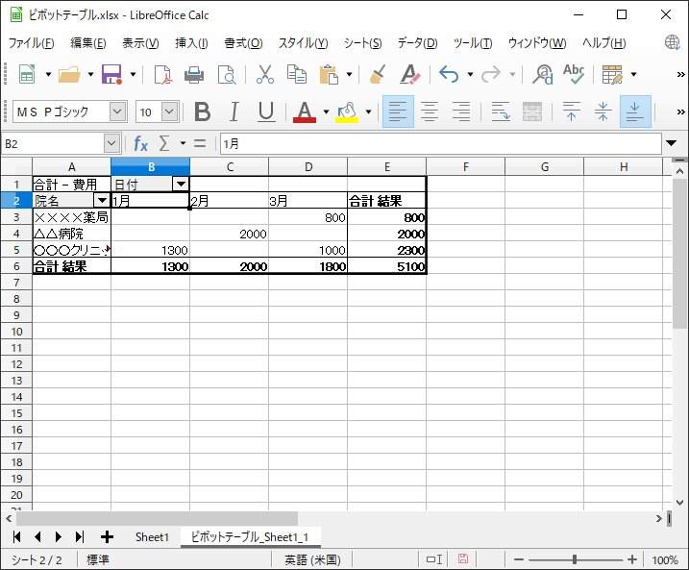Go to the first sheet tab
Image resolution: width=689 pixels, height=570 pixels.
pos(17,536)
